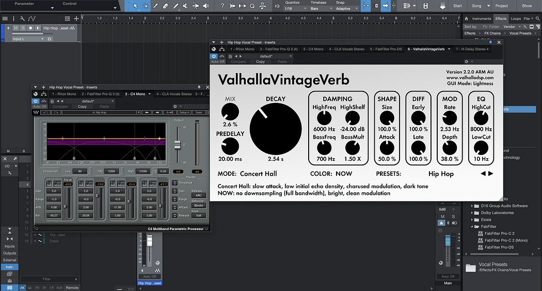Screen dimensions: 542x291
Task: Select the Arrow tool in the toolbar
Action: 135,6
